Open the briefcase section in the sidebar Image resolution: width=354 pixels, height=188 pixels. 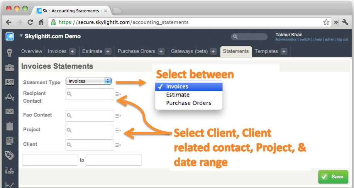(10, 68)
